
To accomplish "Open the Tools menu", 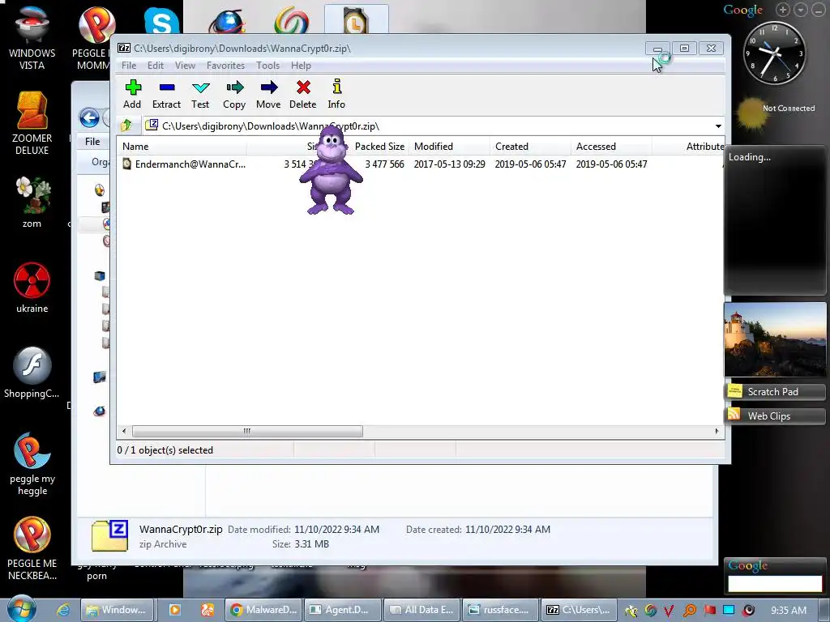I will pyautogui.click(x=267, y=66).
